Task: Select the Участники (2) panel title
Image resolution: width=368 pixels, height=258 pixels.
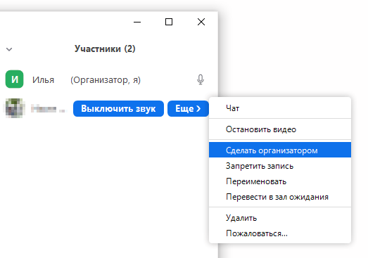Action: [x=105, y=49]
